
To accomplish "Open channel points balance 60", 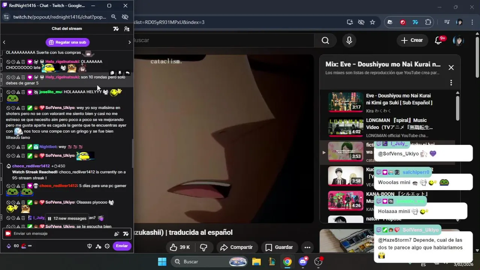I will pyautogui.click(x=12, y=246).
